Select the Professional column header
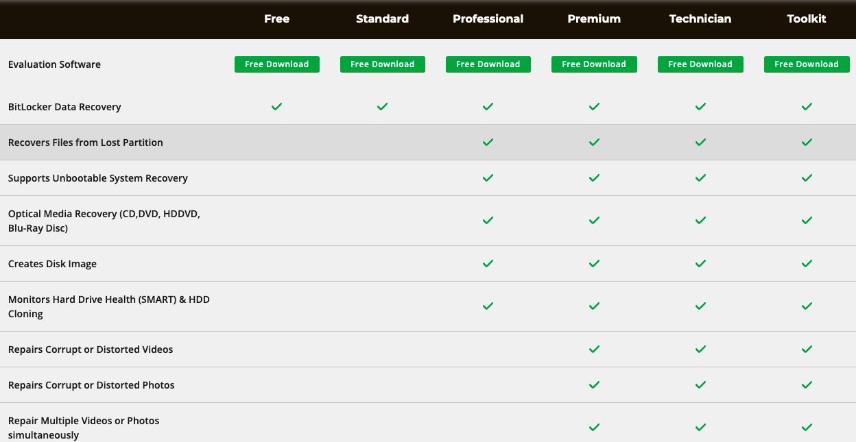 point(488,19)
